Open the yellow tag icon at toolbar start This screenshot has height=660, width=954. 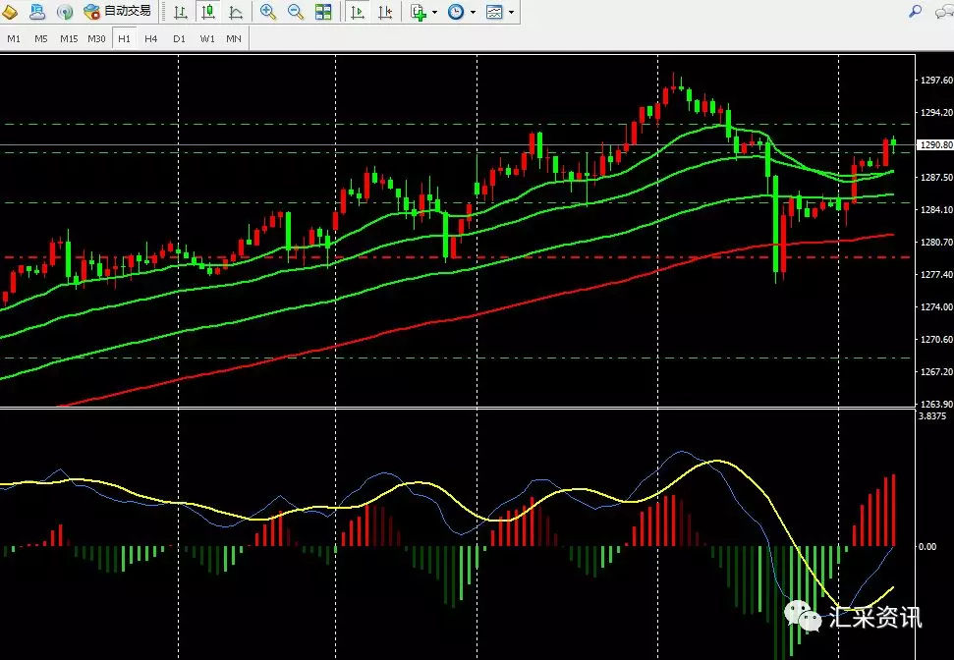coord(10,12)
